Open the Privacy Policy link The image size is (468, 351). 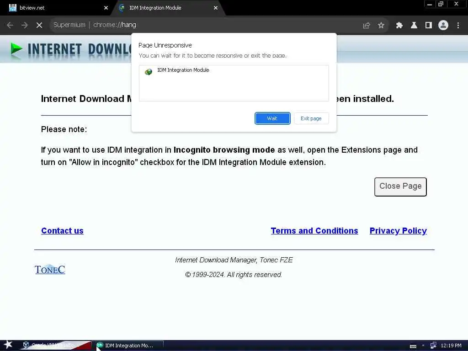(398, 231)
